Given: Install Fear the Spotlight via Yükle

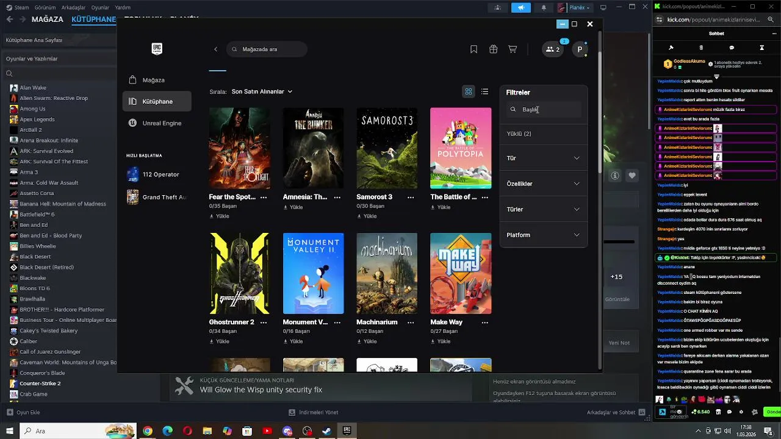Looking at the screenshot, I should tap(219, 216).
